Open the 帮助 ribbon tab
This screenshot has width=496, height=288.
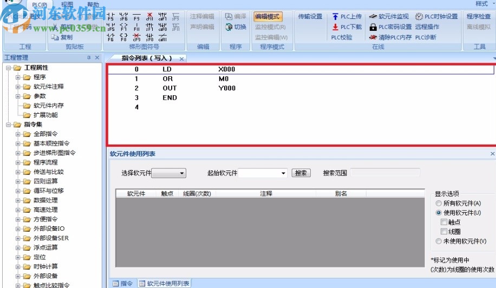pyautogui.click(x=93, y=4)
